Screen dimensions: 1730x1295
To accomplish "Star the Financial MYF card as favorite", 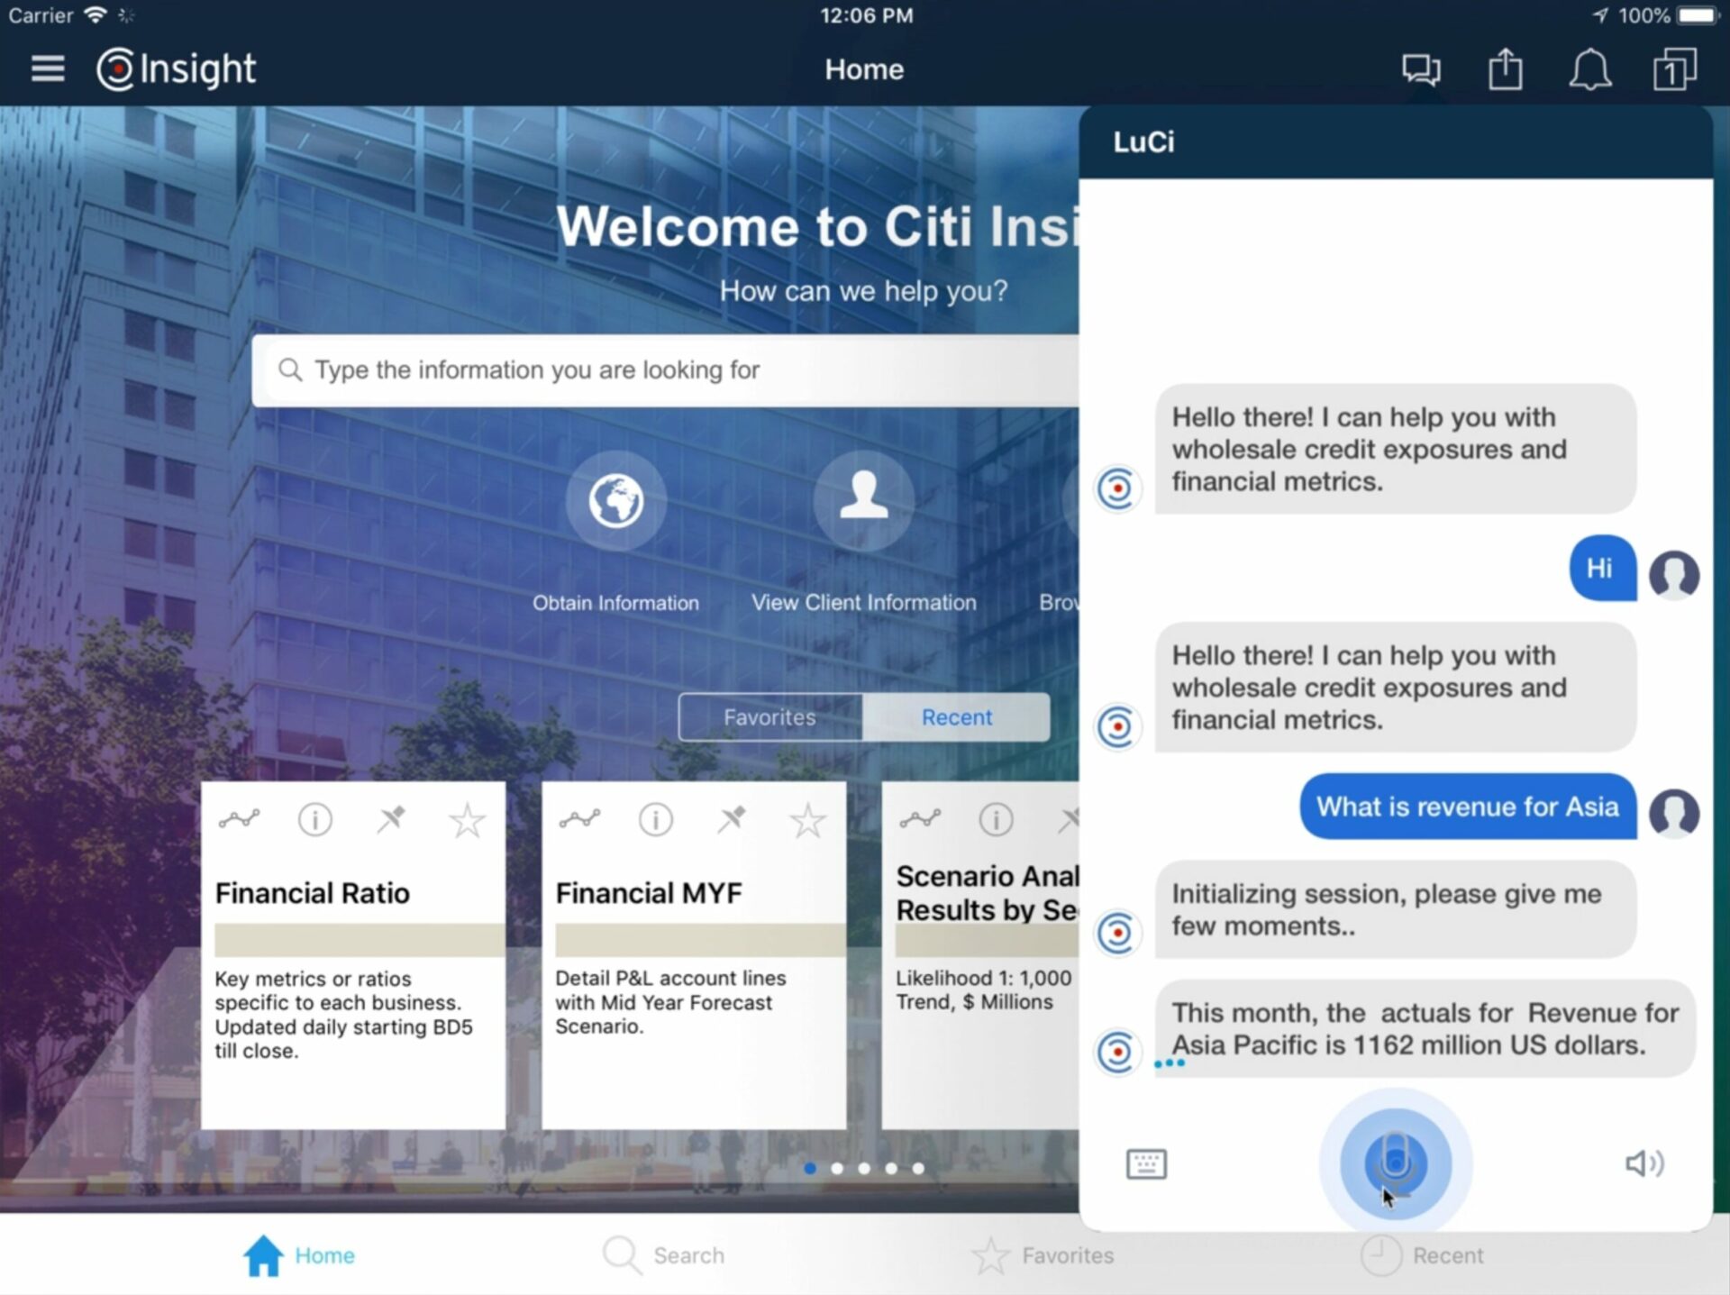I will click(x=807, y=820).
